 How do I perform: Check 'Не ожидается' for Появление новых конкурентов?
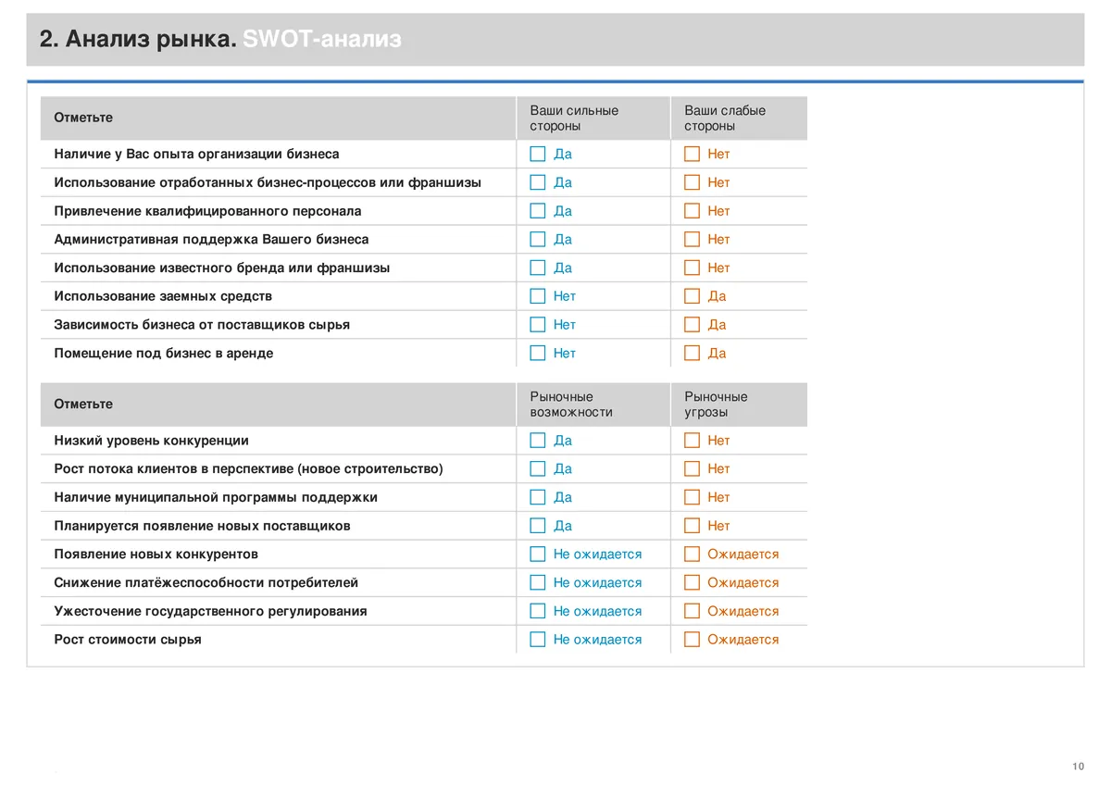(538, 554)
